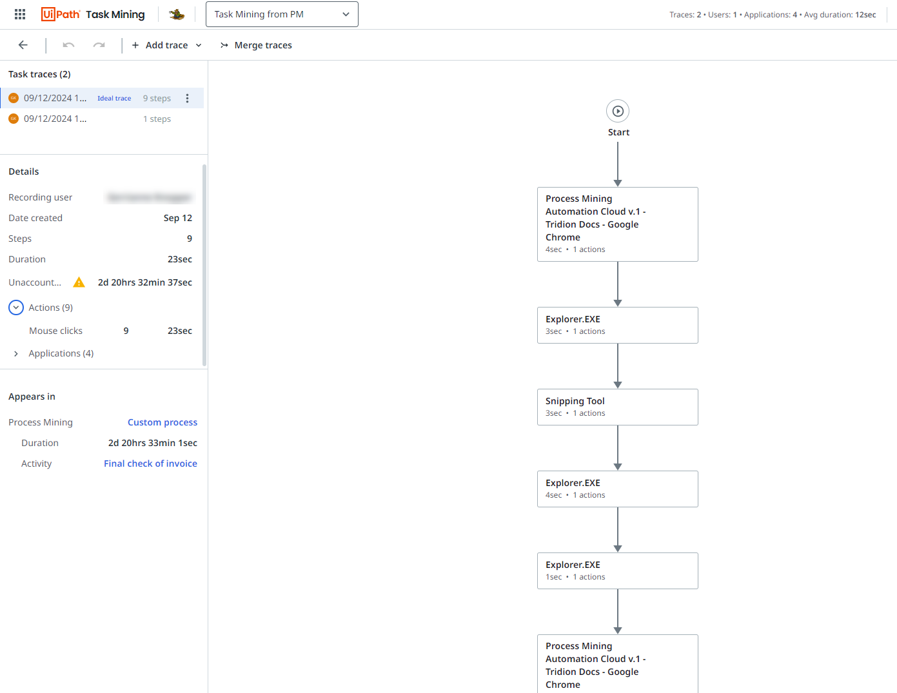Open the Custom process link
This screenshot has height=693, width=897.
[x=163, y=422]
